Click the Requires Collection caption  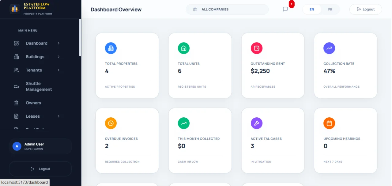122,162
